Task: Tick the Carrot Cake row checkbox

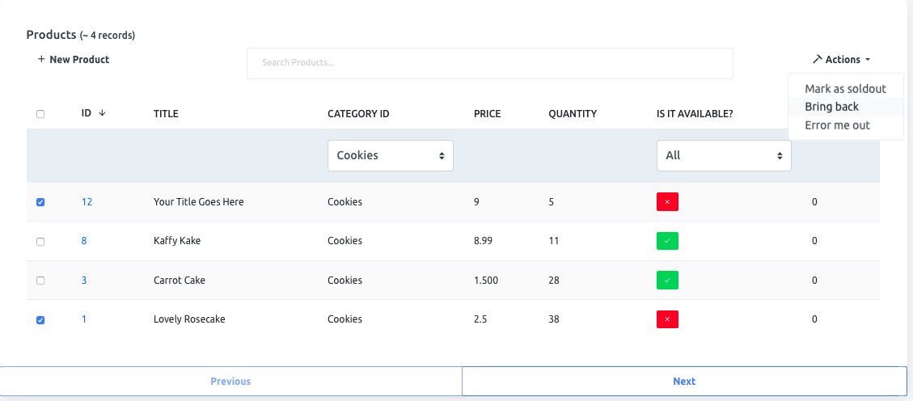Action: [x=40, y=281]
